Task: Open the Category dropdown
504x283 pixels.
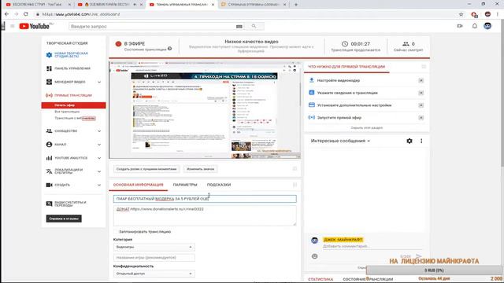Action: (x=154, y=247)
